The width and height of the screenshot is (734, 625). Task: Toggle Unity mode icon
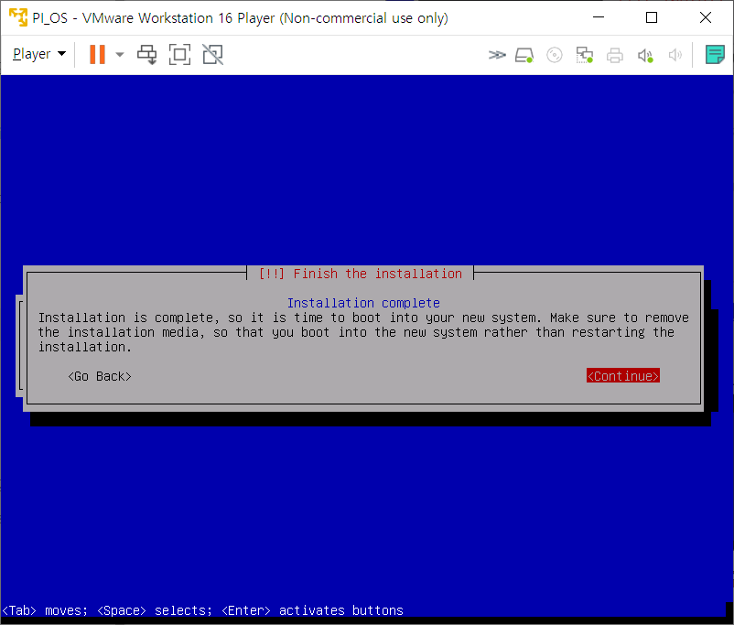click(x=212, y=55)
